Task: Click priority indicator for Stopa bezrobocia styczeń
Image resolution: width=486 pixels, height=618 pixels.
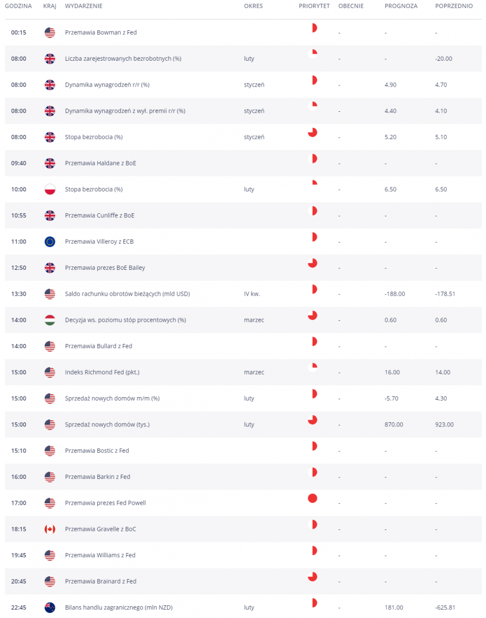Action: pyautogui.click(x=312, y=132)
